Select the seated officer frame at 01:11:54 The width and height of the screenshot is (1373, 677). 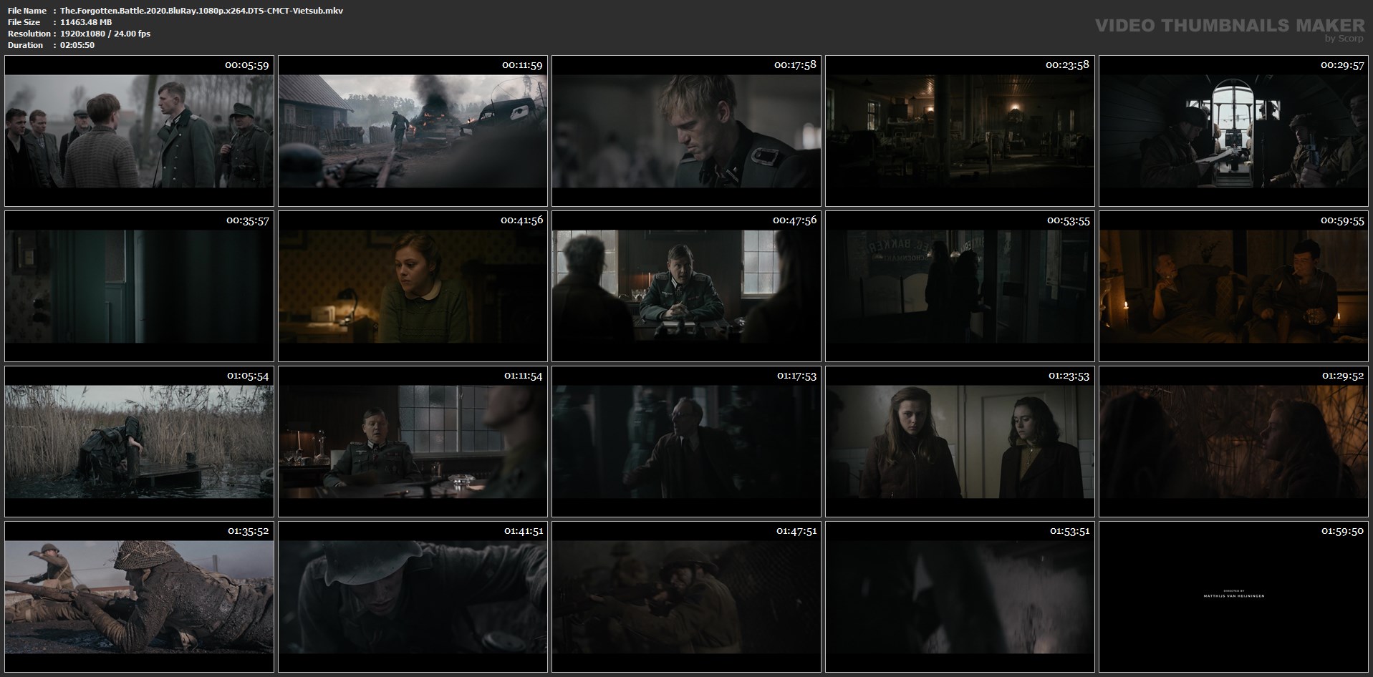(x=413, y=442)
